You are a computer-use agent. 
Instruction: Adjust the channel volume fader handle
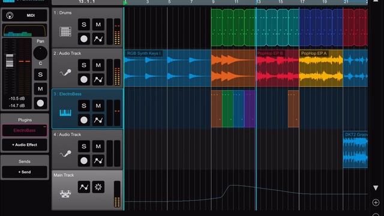(10, 61)
